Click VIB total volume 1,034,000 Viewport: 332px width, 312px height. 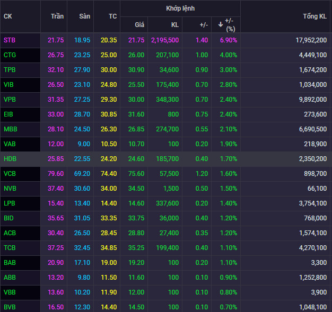click(313, 85)
